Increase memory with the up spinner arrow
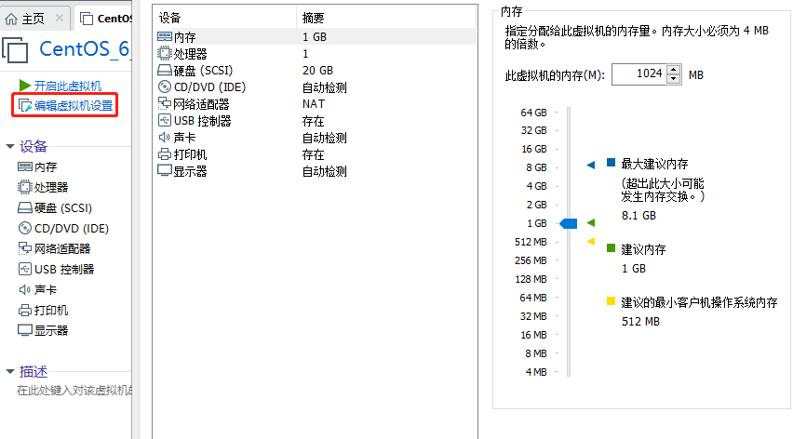 tap(674, 69)
